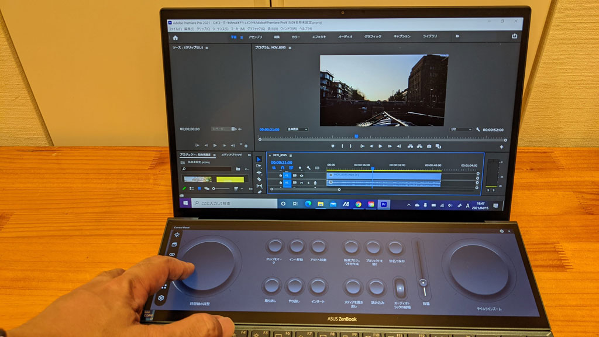Toggle timeline snapping magnet

click(283, 168)
